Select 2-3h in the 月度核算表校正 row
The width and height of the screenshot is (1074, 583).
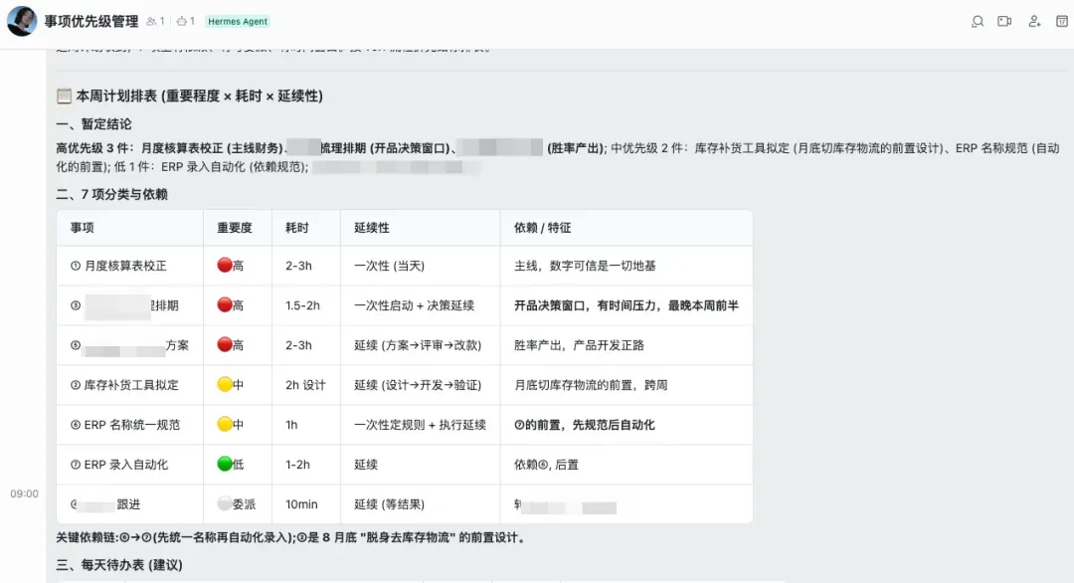(298, 266)
